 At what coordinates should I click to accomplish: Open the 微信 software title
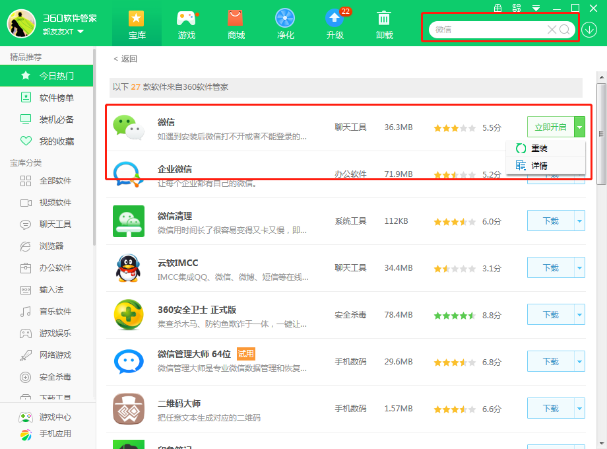click(x=166, y=122)
